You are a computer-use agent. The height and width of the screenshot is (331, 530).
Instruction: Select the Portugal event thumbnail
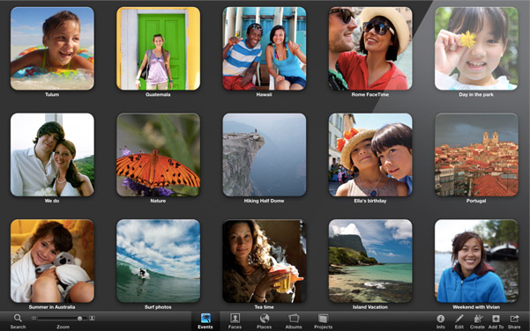[476, 155]
